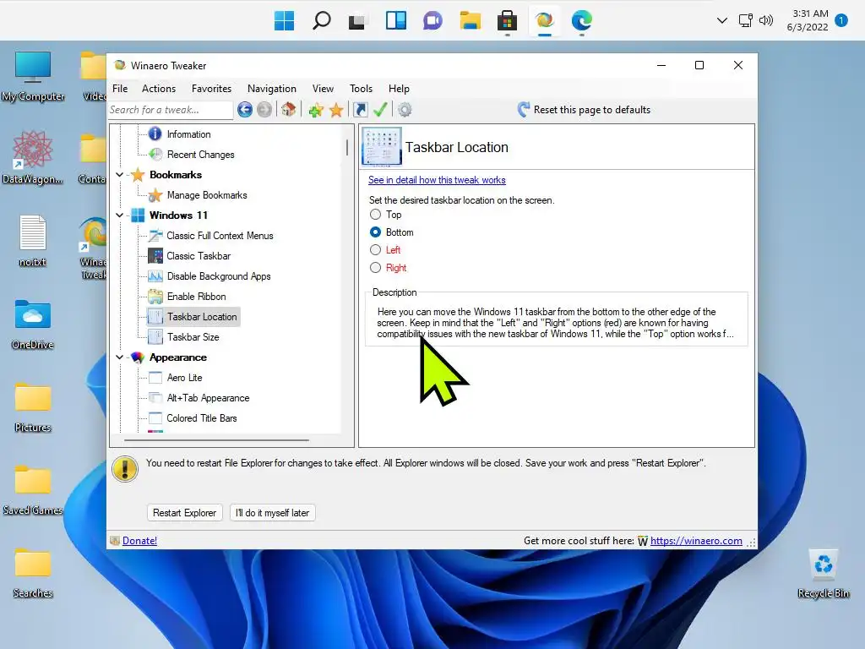Collapse the Appearance tree section

point(120,357)
